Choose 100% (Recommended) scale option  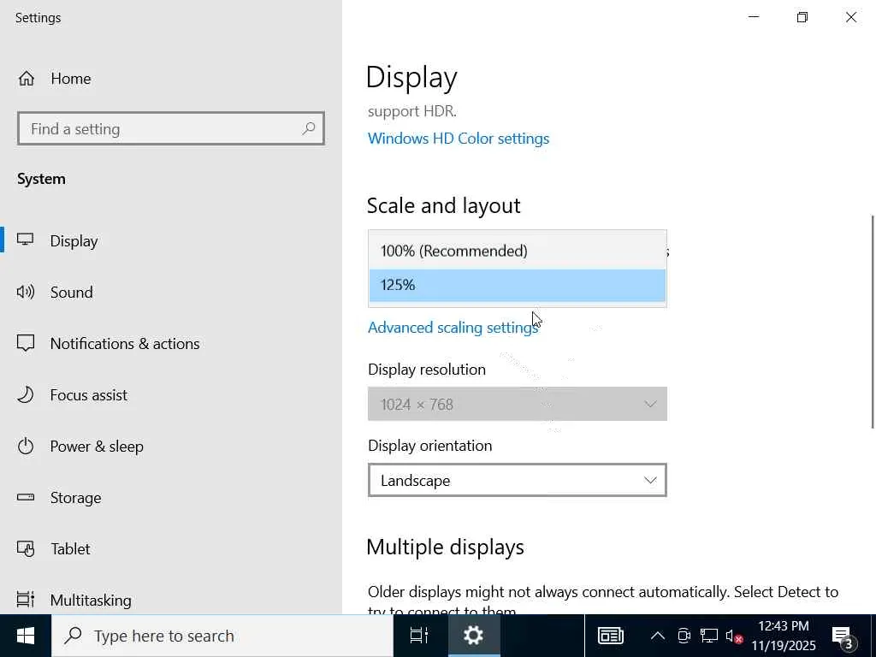518,251
